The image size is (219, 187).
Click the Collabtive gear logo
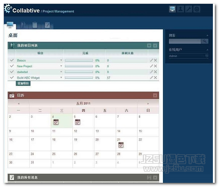pos(8,9)
